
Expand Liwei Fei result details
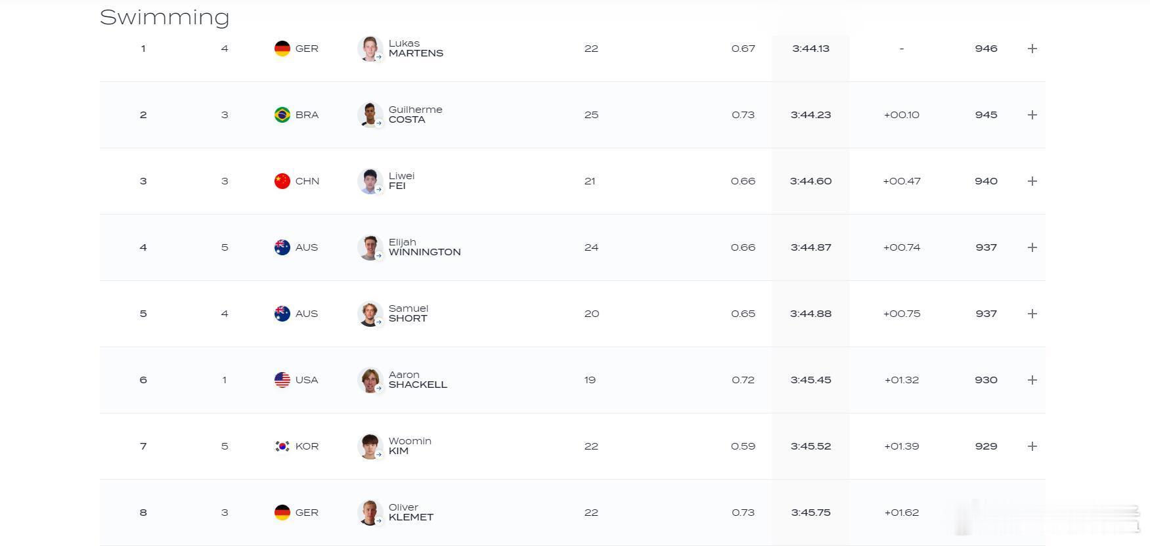pyautogui.click(x=1032, y=181)
